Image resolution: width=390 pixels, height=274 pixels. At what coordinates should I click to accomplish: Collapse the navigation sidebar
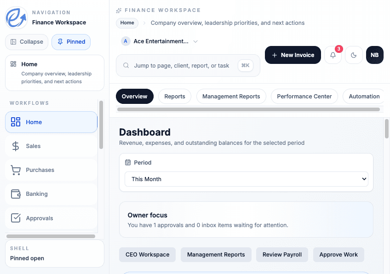[26, 41]
